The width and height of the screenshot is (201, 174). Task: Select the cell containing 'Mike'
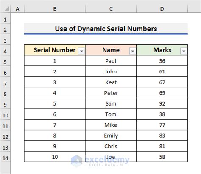click(111, 125)
